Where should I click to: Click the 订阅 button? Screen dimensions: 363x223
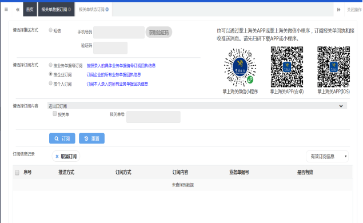pyautogui.click(x=62, y=138)
